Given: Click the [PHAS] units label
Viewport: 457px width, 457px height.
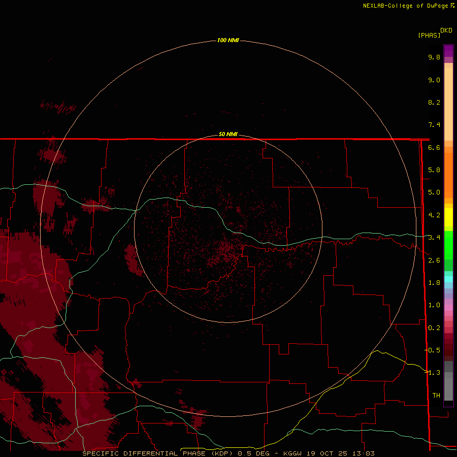Looking at the screenshot, I should click(429, 35).
